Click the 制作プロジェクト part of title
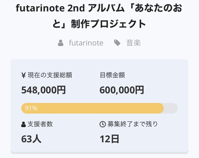This screenshot has height=158, width=199. (x=109, y=24)
